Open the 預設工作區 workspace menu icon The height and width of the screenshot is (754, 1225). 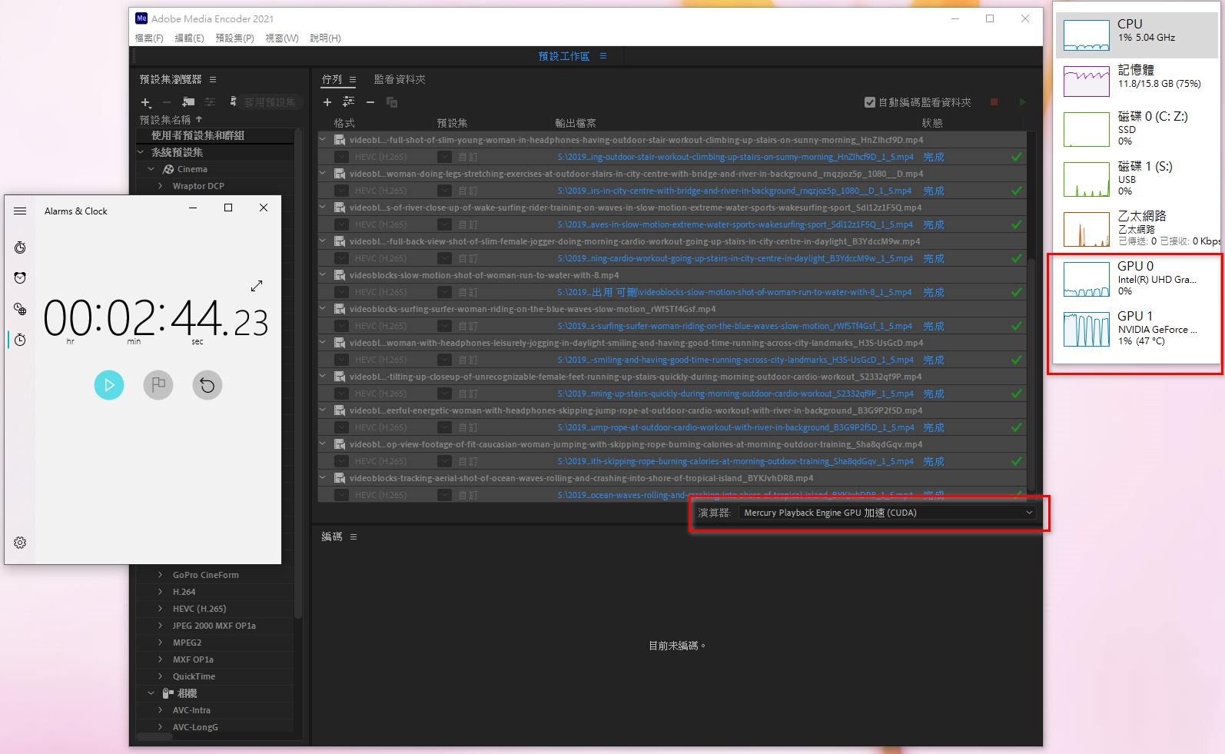[603, 56]
